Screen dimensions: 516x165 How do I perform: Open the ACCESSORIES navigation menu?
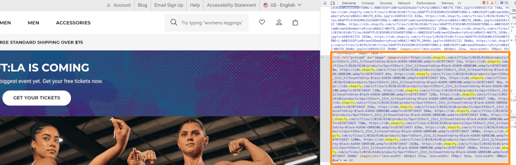pyautogui.click(x=73, y=23)
